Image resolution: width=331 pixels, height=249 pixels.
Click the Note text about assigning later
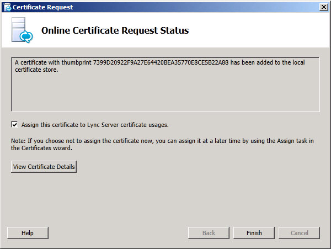(x=162, y=141)
